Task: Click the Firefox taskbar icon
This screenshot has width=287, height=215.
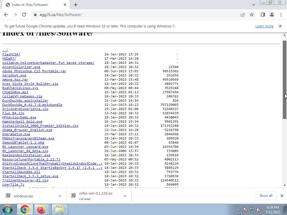Action: tap(41, 209)
